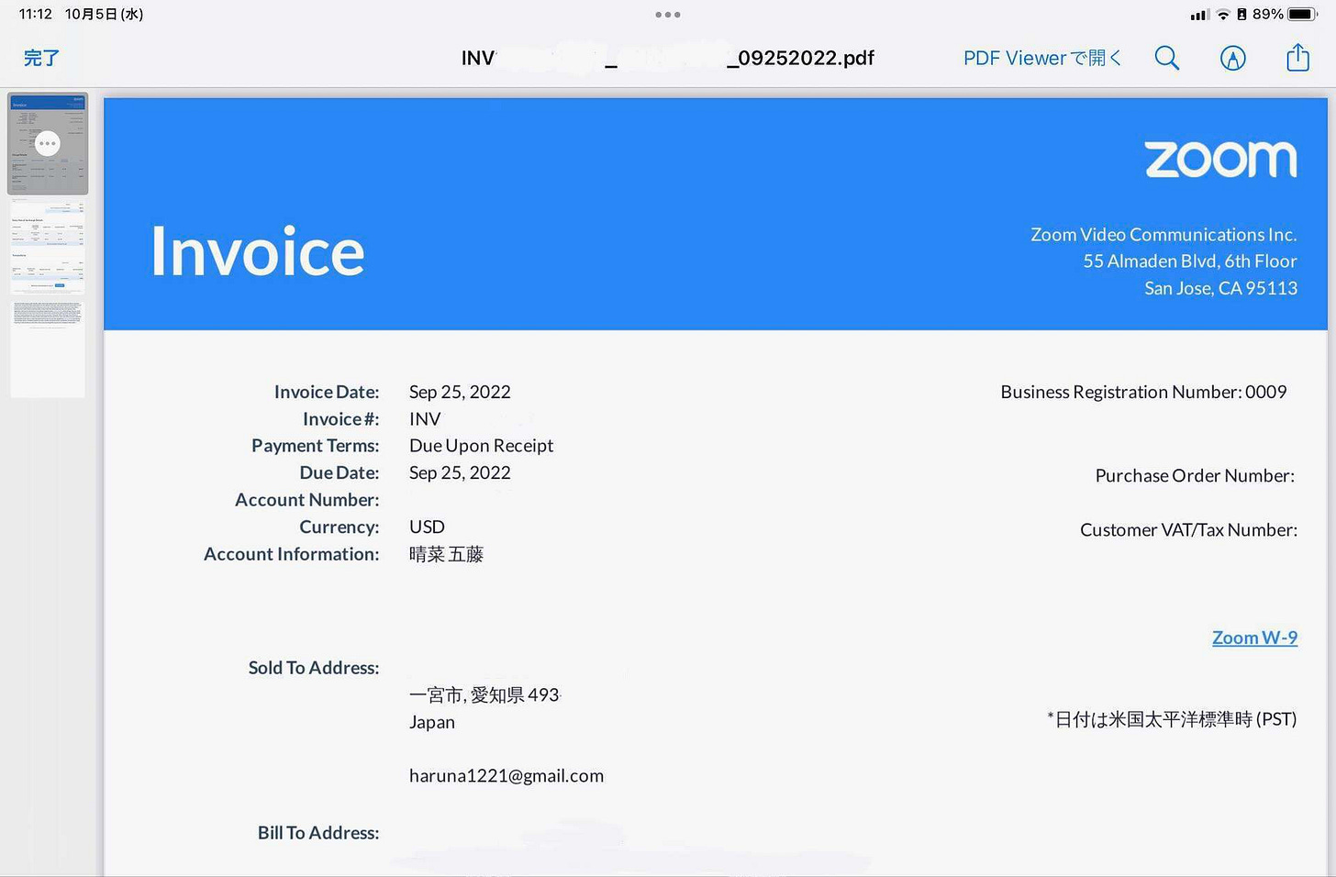Click the Sold To Address label
This screenshot has width=1336, height=877.
[x=314, y=668]
